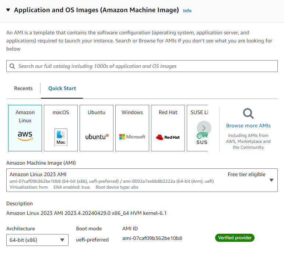Switch to the Recents tab

[23, 88]
